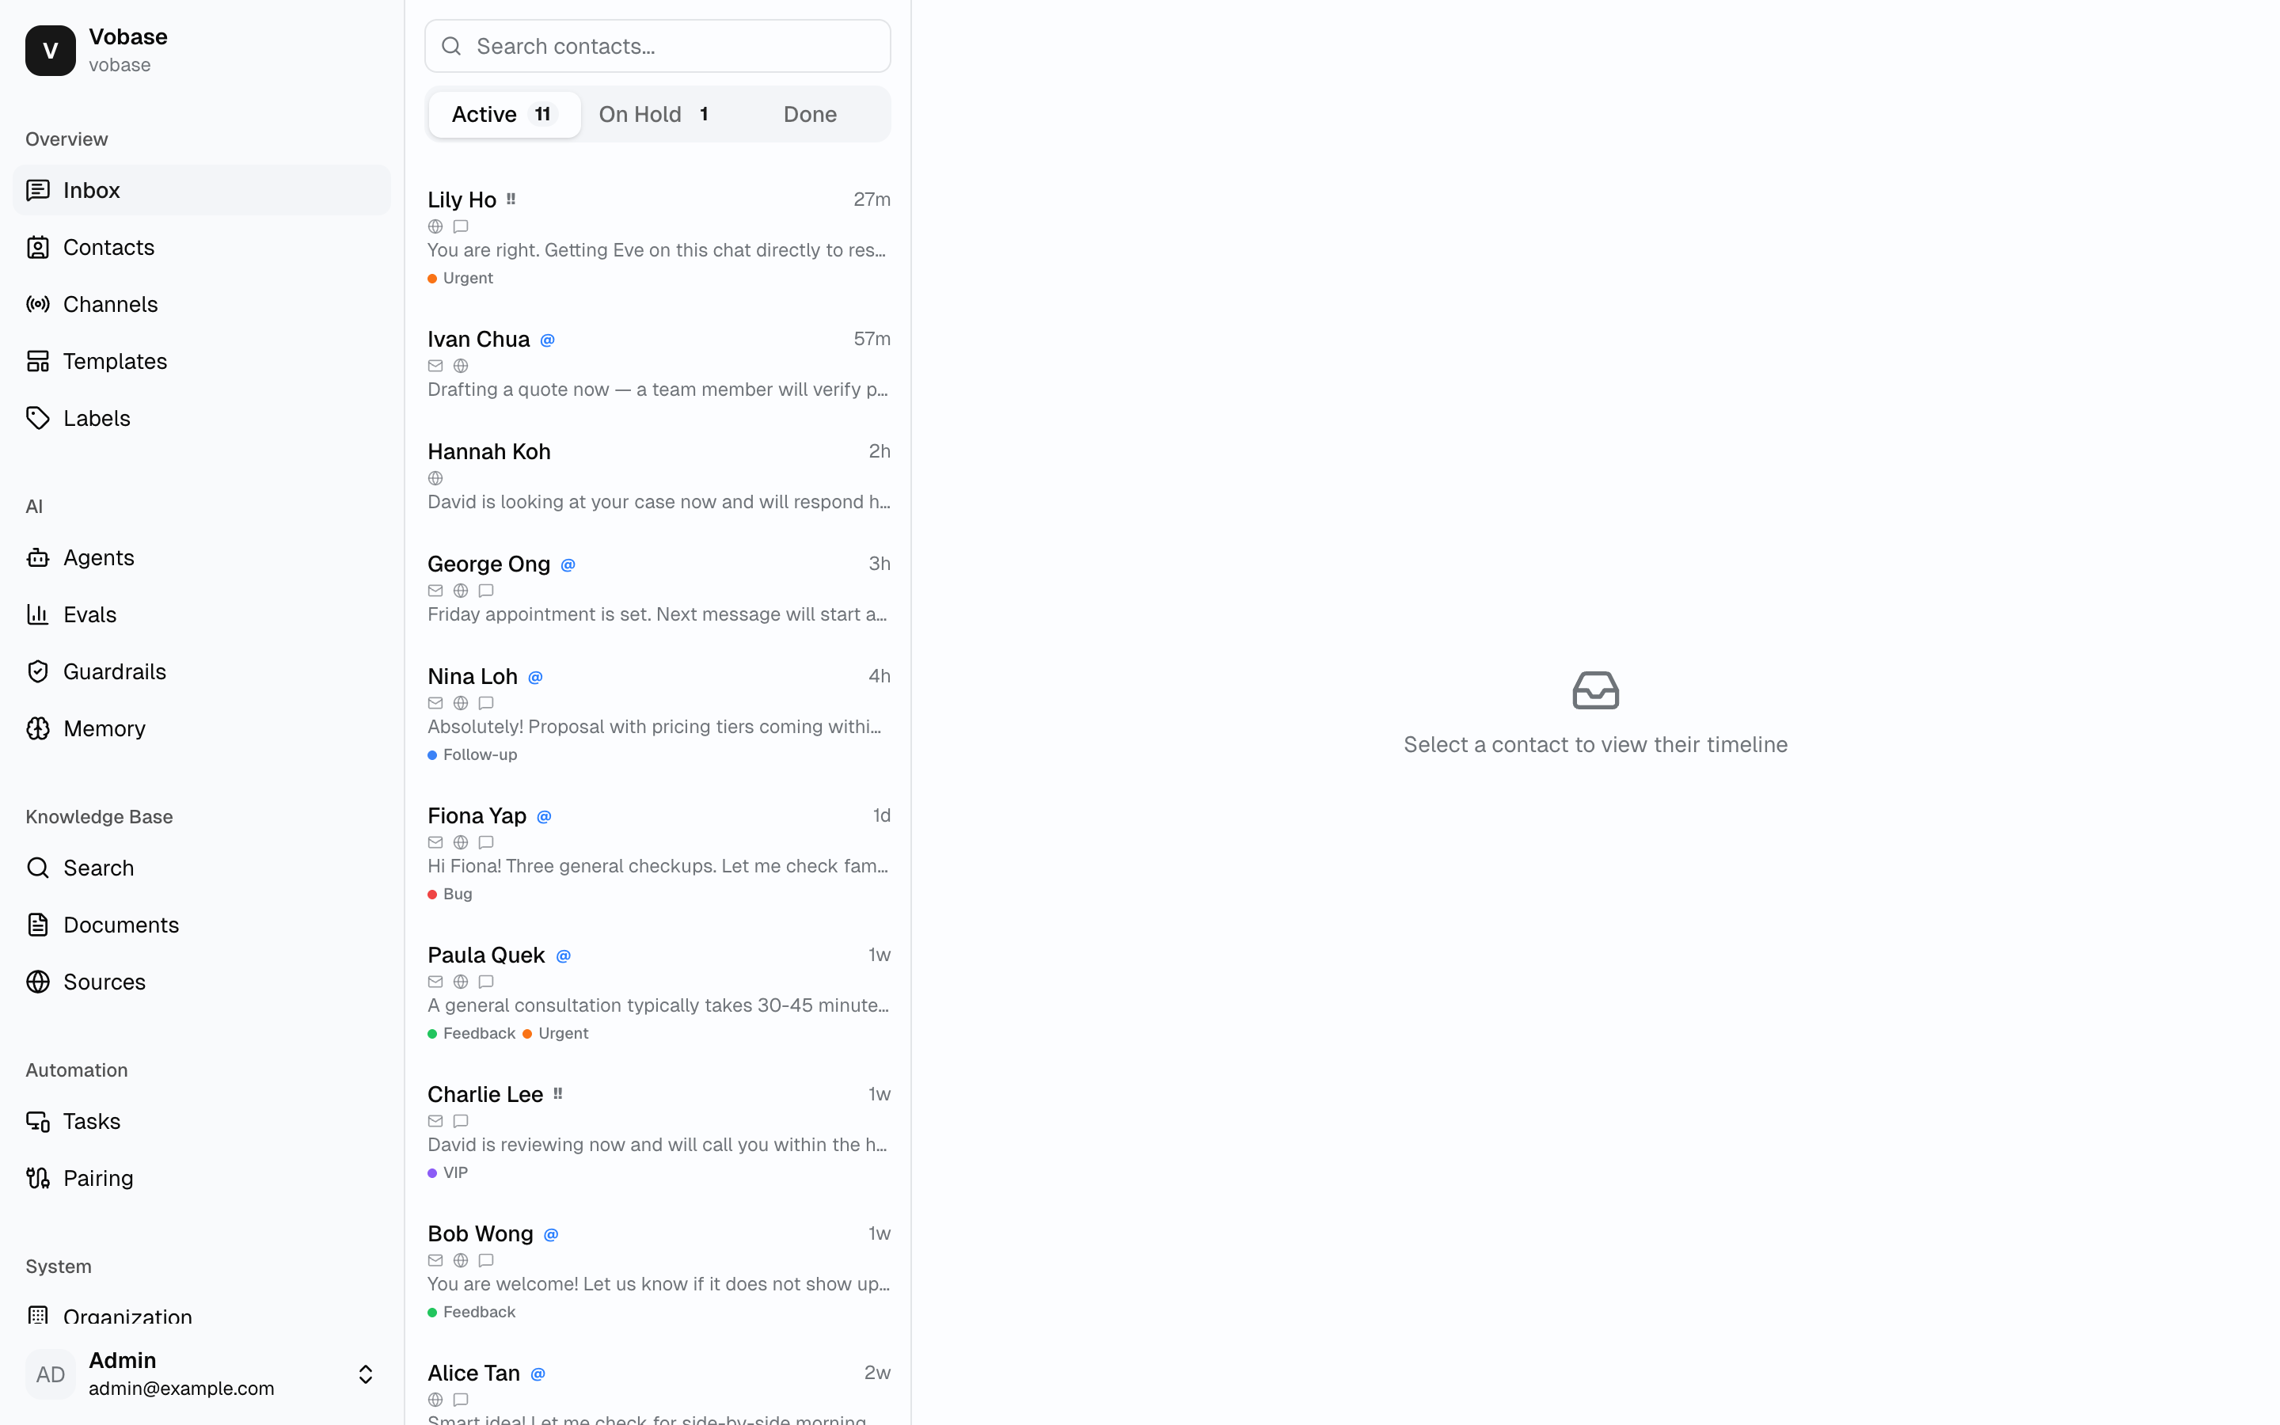Click the empty inbox tray icon
The width and height of the screenshot is (2280, 1425).
click(1595, 690)
